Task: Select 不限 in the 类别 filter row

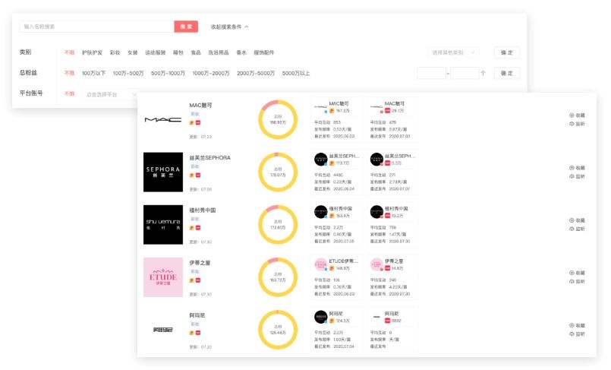Action: pyautogui.click(x=69, y=52)
